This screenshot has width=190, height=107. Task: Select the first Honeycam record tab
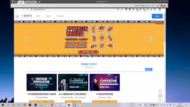(x=21, y=2)
